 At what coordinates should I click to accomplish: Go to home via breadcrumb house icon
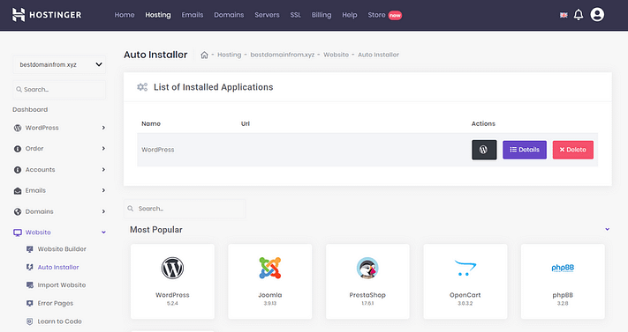(x=204, y=55)
